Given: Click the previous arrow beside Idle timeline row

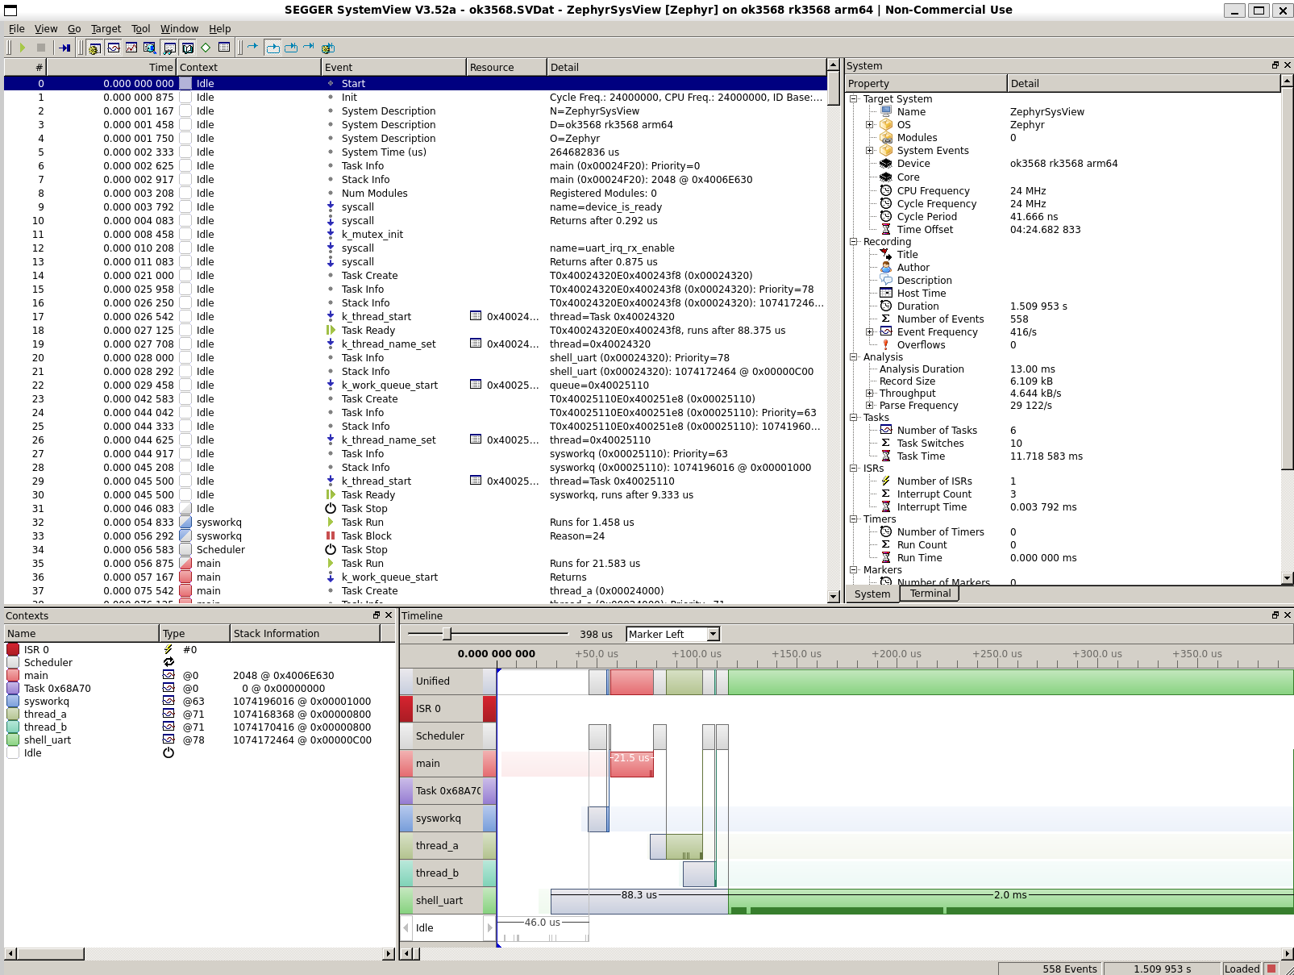Looking at the screenshot, I should (x=406, y=927).
